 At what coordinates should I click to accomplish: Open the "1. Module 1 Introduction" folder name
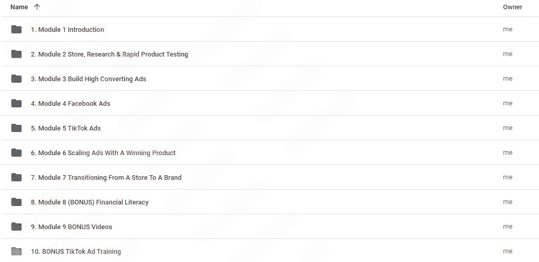point(67,30)
